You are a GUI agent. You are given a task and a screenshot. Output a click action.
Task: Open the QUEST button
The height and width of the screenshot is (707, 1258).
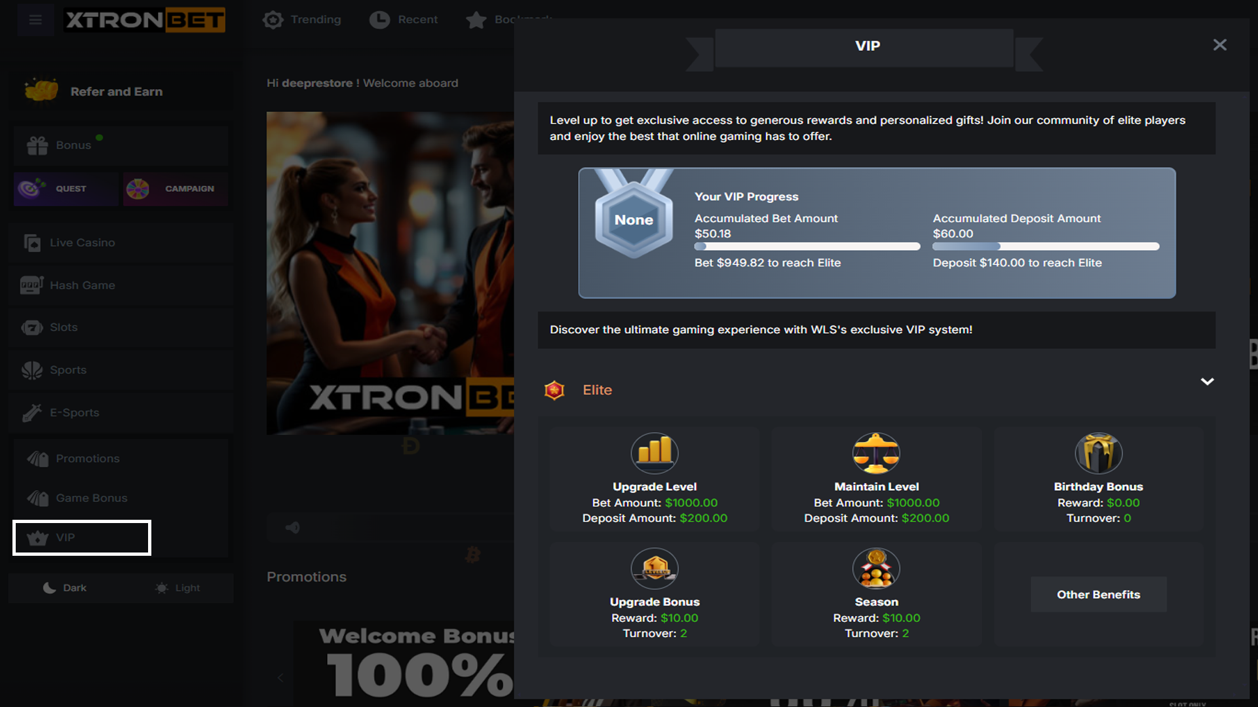pos(66,189)
